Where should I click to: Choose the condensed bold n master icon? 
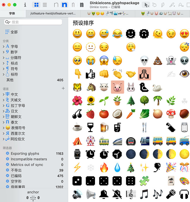[x=82, y=5]
